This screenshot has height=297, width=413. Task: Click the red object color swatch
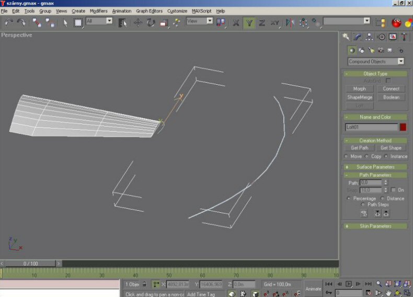[x=403, y=127]
